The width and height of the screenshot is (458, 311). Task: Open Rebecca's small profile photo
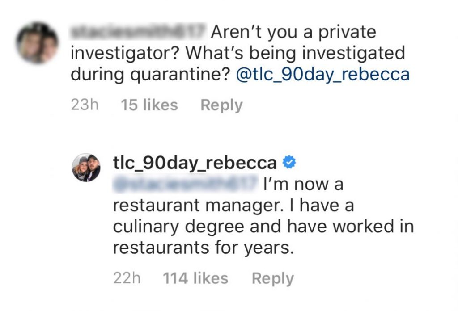click(87, 168)
